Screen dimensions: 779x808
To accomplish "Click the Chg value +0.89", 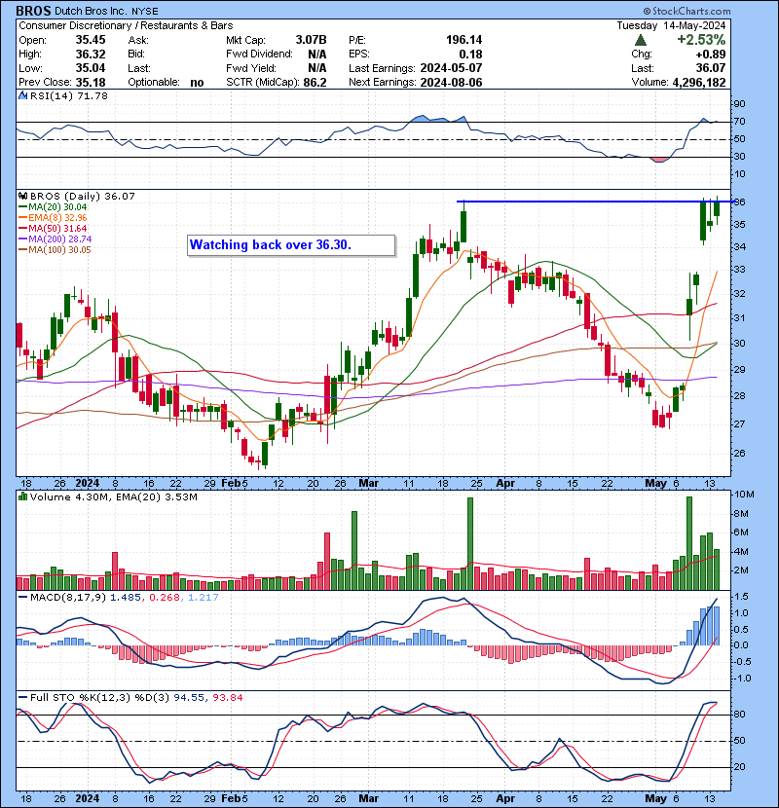I will pyautogui.click(x=711, y=55).
